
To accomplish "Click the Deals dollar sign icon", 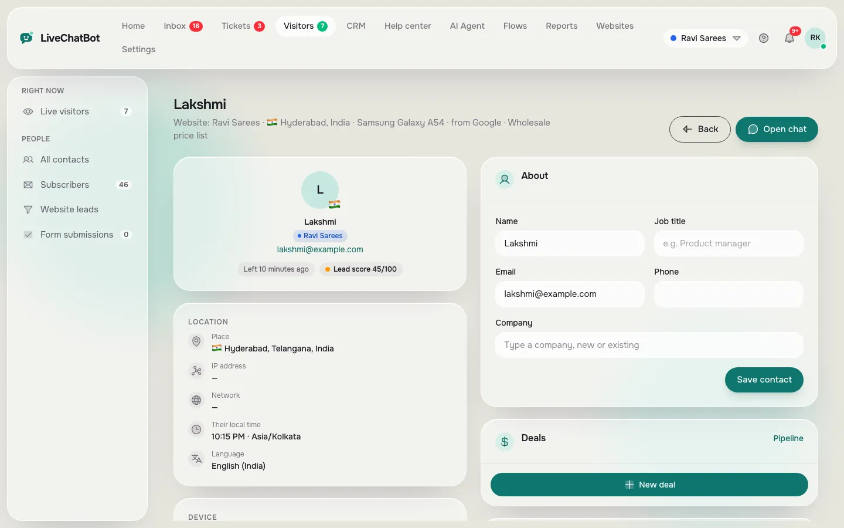I will pyautogui.click(x=505, y=442).
